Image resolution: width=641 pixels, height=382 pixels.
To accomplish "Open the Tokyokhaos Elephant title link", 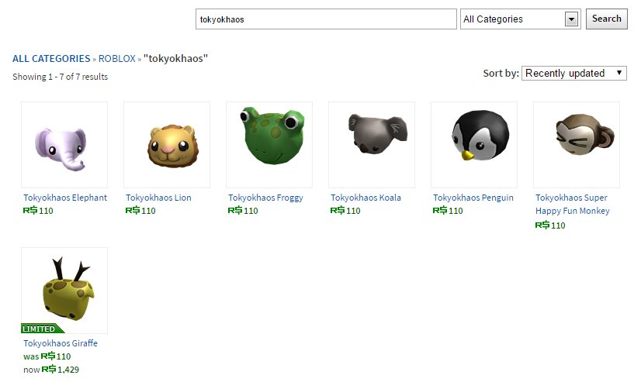I will pyautogui.click(x=65, y=198).
